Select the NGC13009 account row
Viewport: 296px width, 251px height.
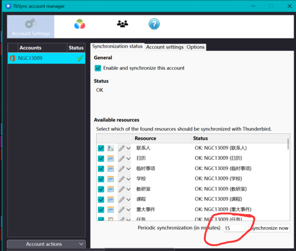click(x=47, y=58)
